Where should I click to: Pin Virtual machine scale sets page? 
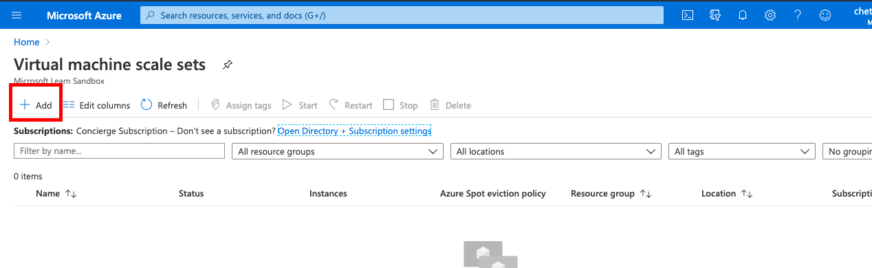coord(228,65)
